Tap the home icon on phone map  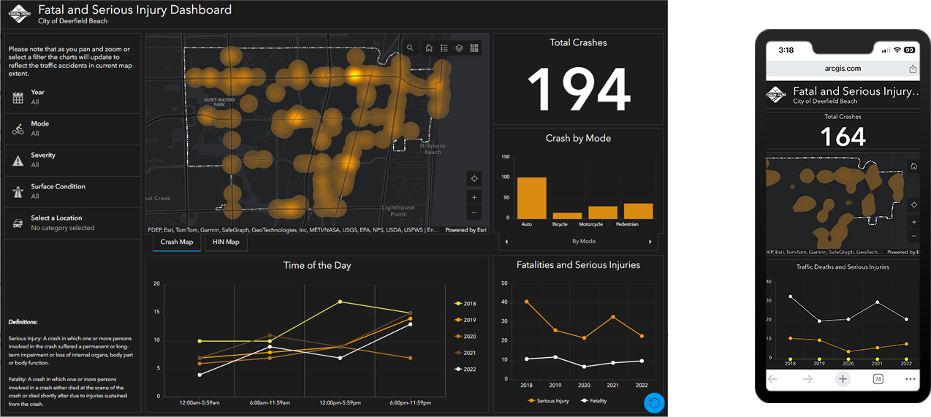point(913,167)
